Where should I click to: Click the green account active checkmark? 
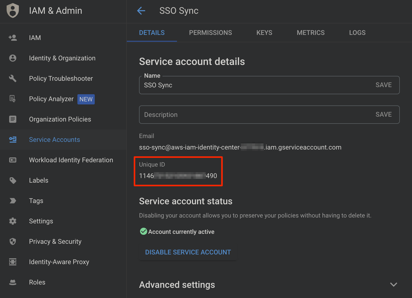pos(144,231)
